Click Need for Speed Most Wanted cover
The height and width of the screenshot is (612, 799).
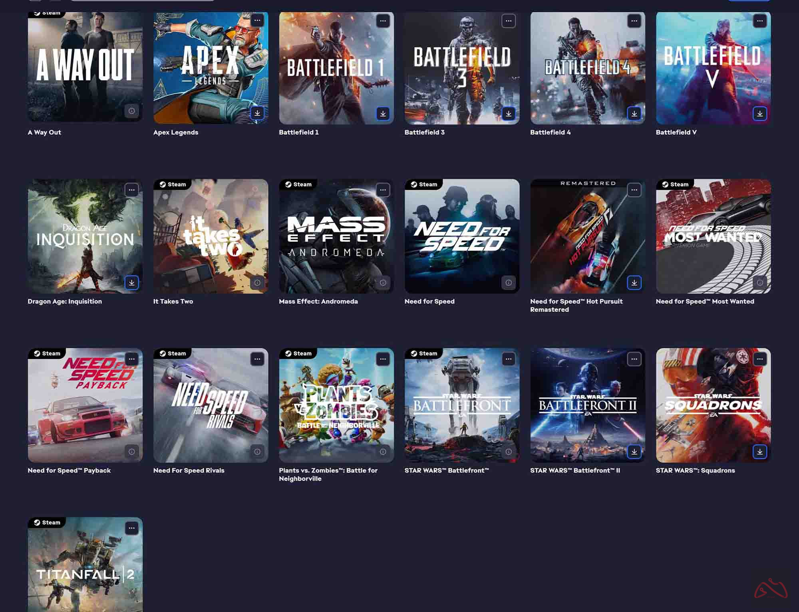[713, 236]
